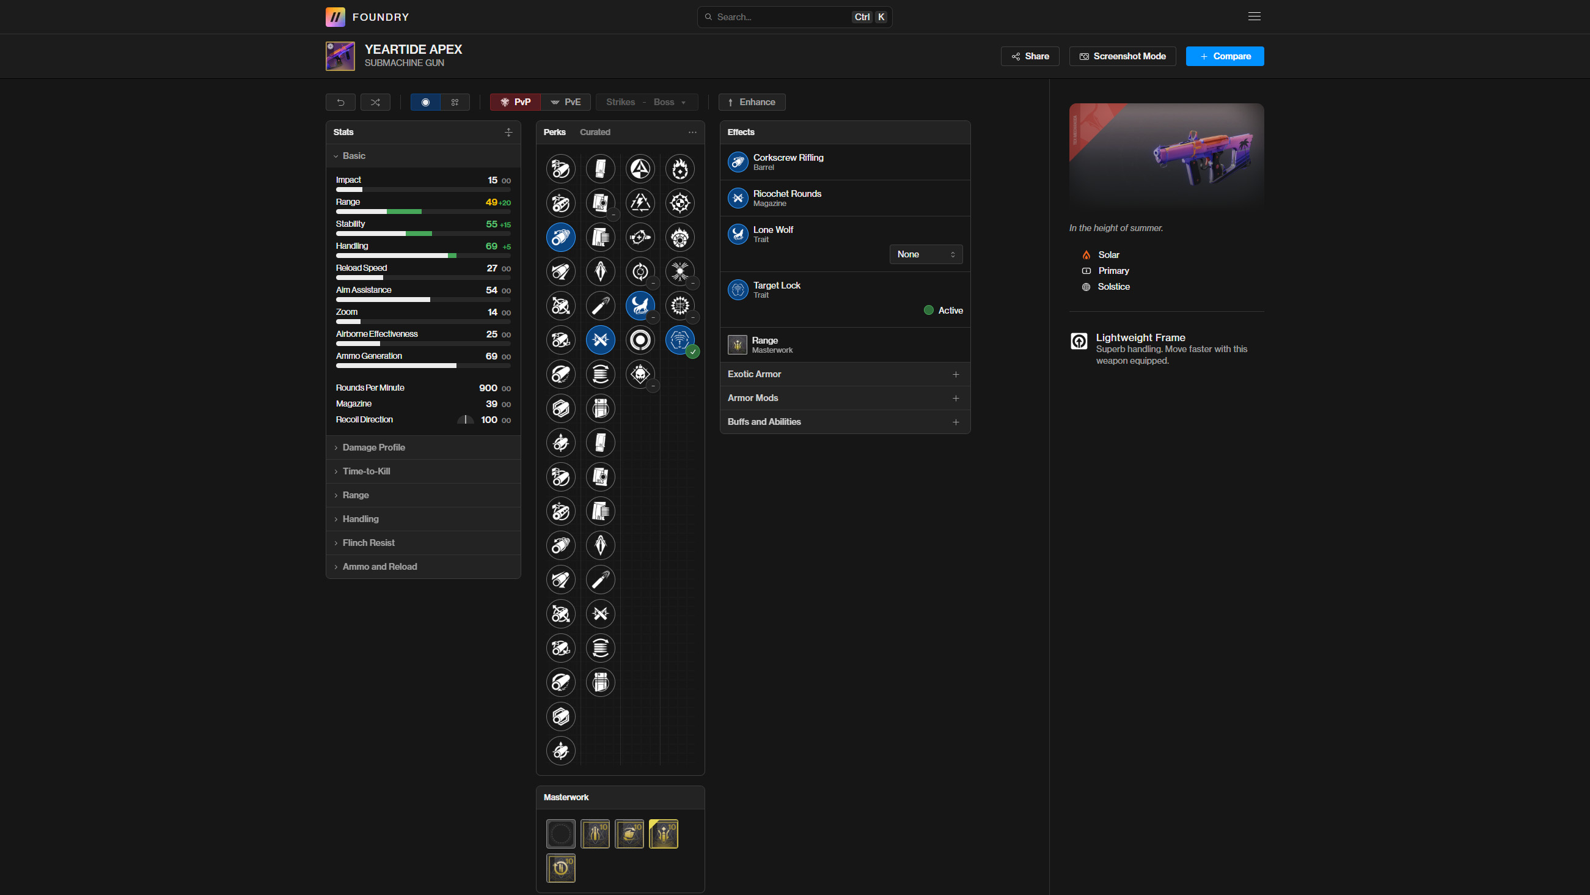Image resolution: width=1590 pixels, height=895 pixels.
Task: Click the randomize shuffle icon
Action: tap(375, 102)
